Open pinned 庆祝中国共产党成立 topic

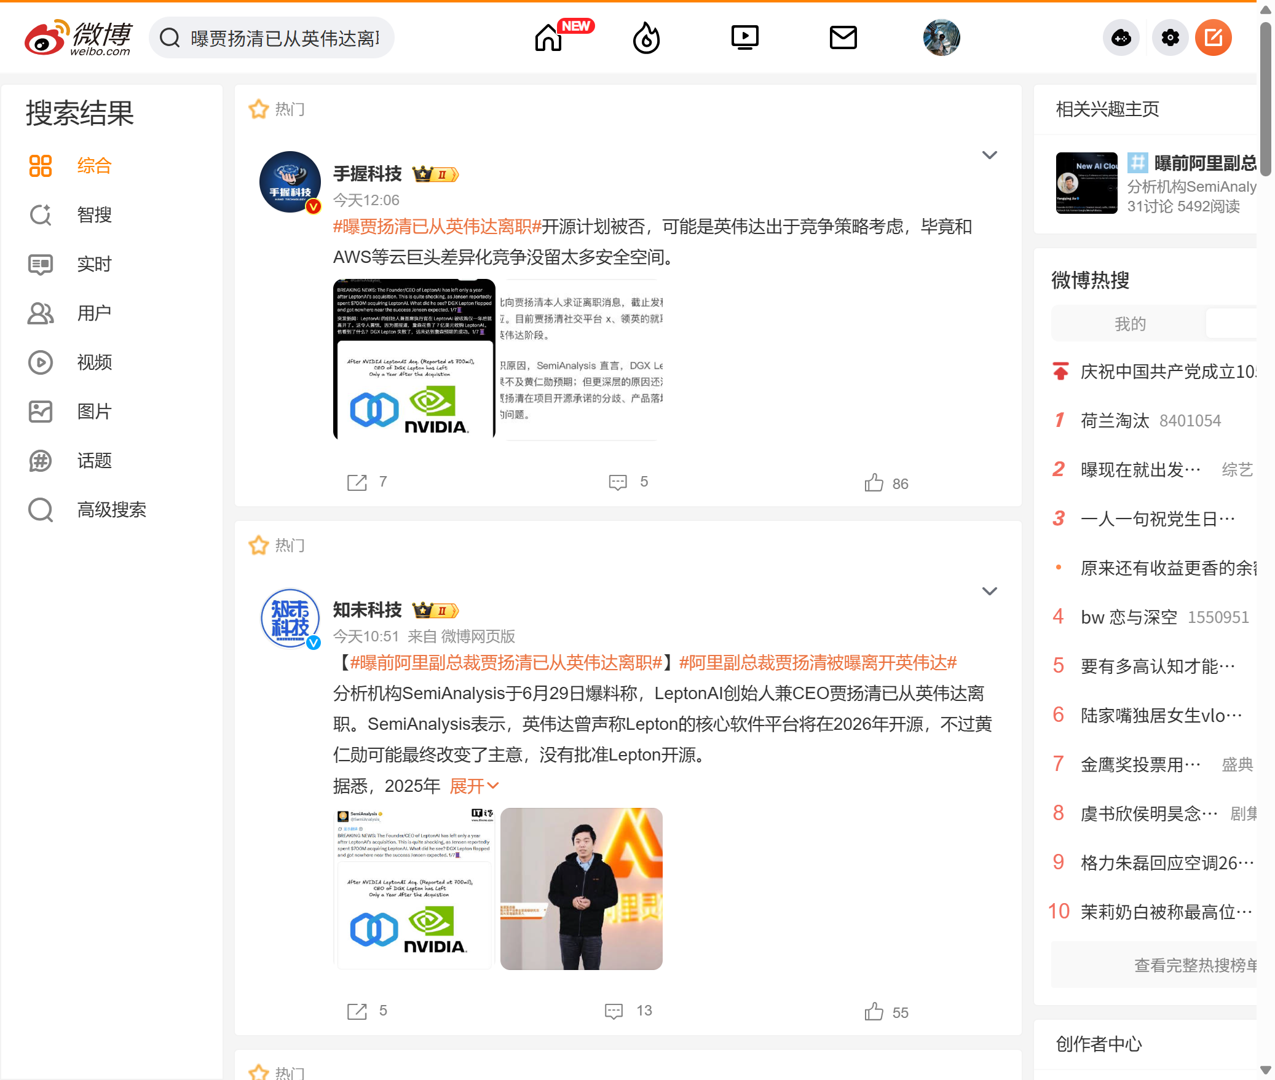(x=1168, y=372)
